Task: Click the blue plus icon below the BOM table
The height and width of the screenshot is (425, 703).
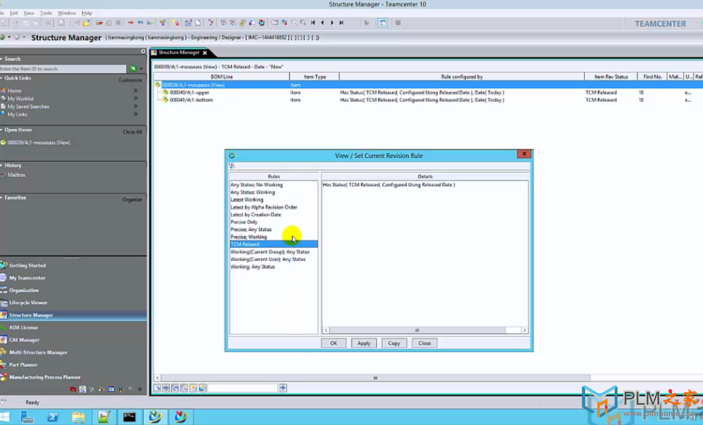Action: pyautogui.click(x=283, y=388)
